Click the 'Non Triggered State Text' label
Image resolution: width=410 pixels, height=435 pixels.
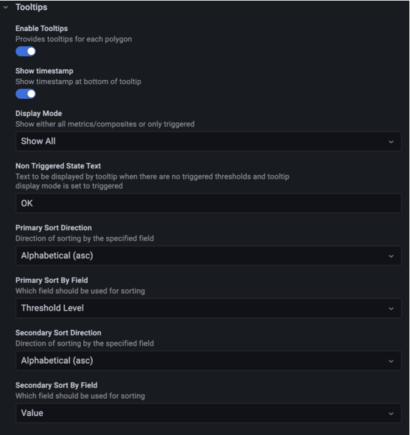(x=58, y=166)
